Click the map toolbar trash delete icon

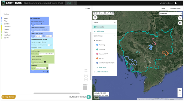point(105,13)
